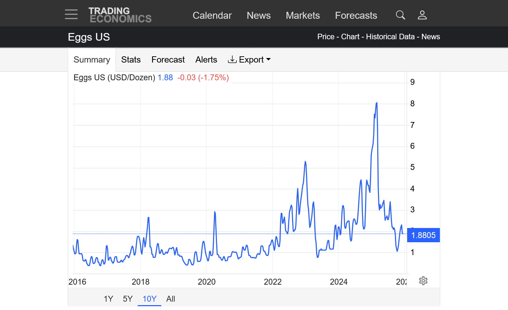
Task: Expand the Export dropdown
Action: point(249,60)
